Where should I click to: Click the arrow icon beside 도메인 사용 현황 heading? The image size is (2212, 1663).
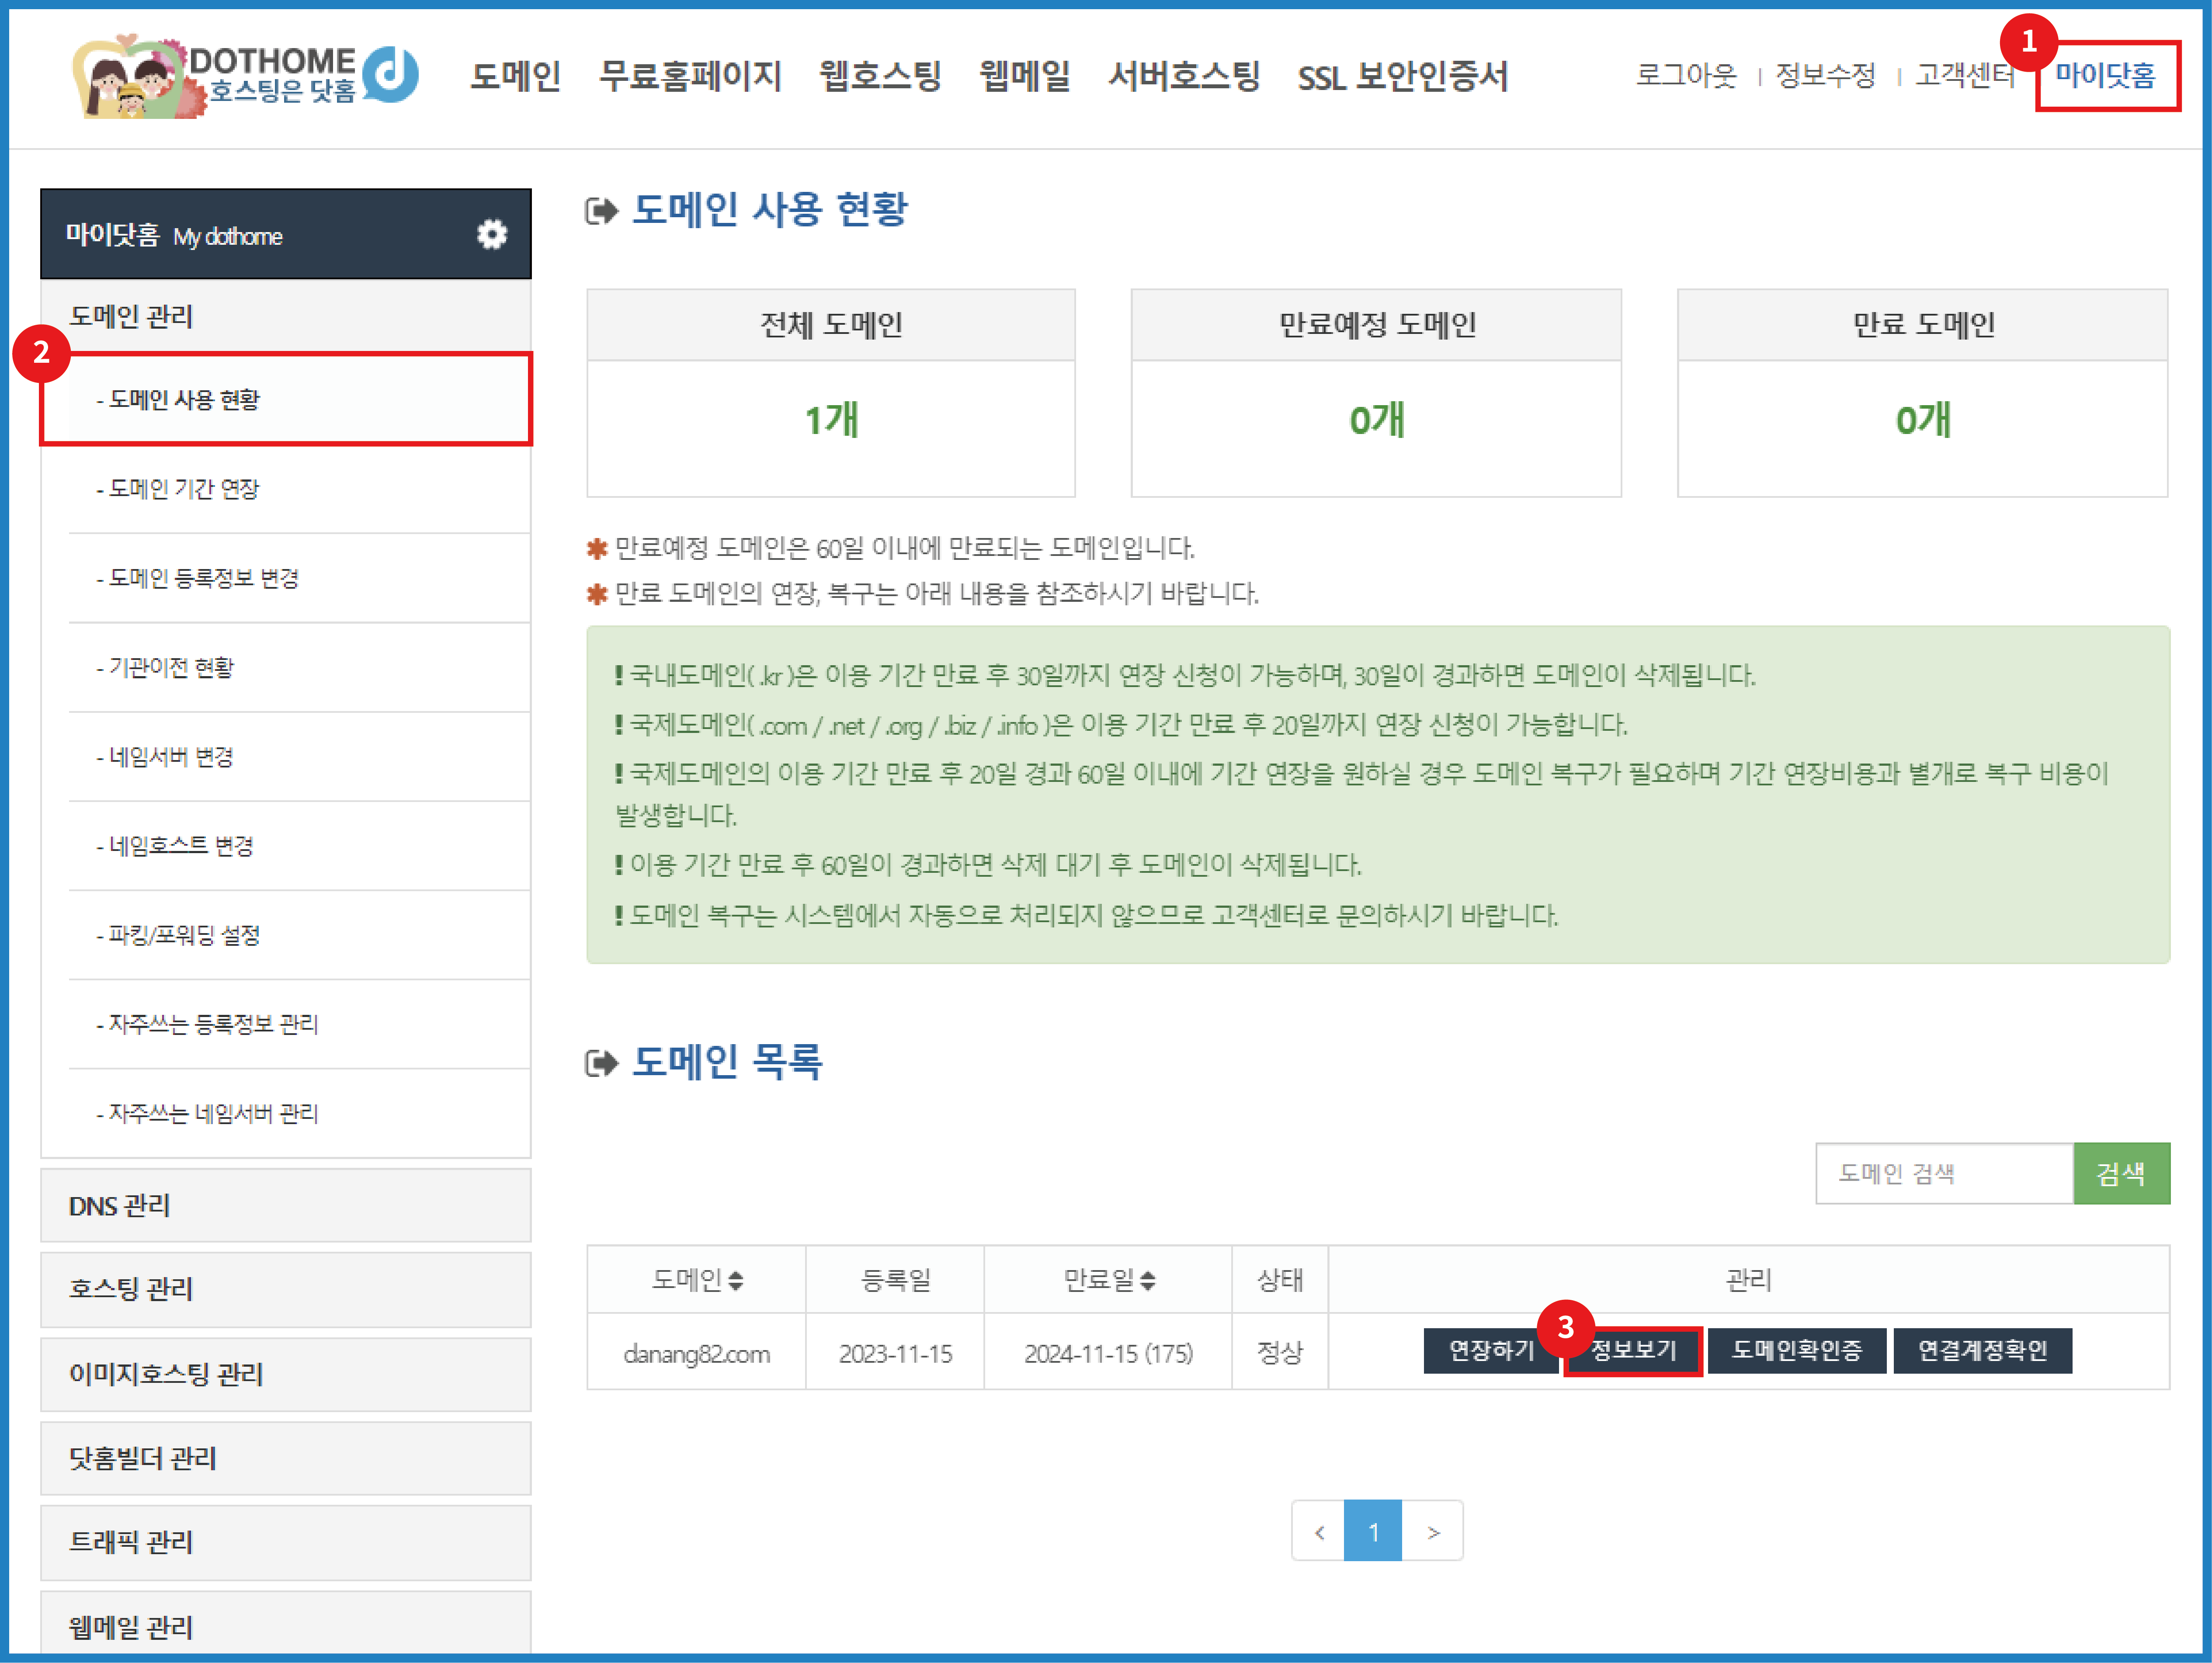[601, 211]
